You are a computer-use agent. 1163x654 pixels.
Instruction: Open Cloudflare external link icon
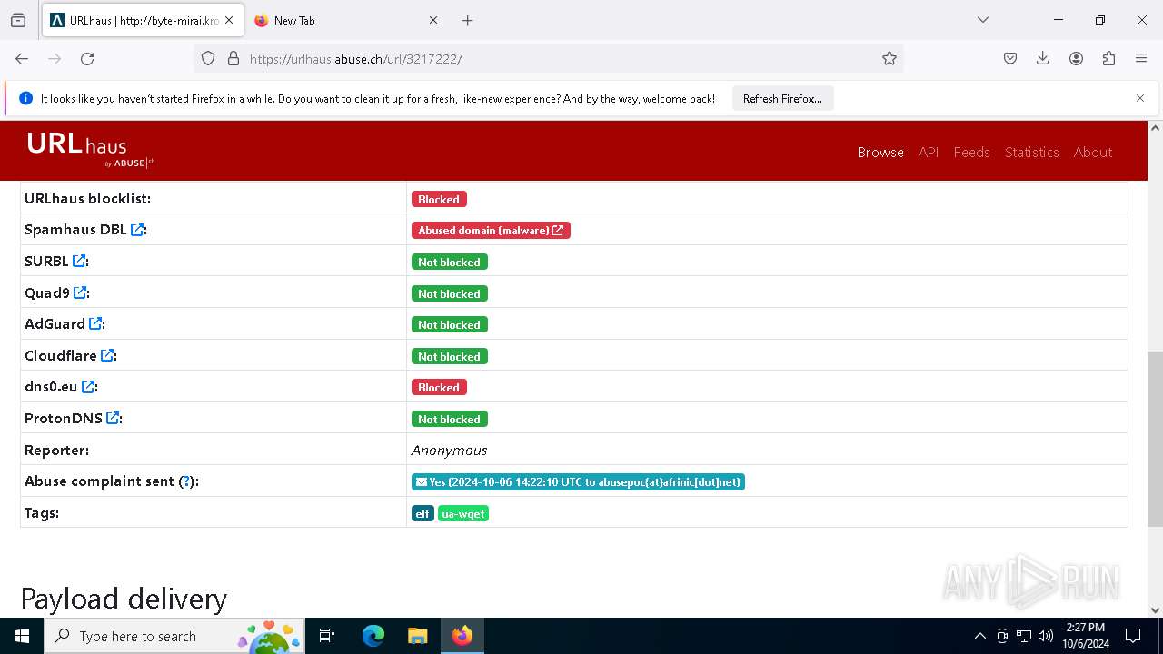click(x=107, y=355)
